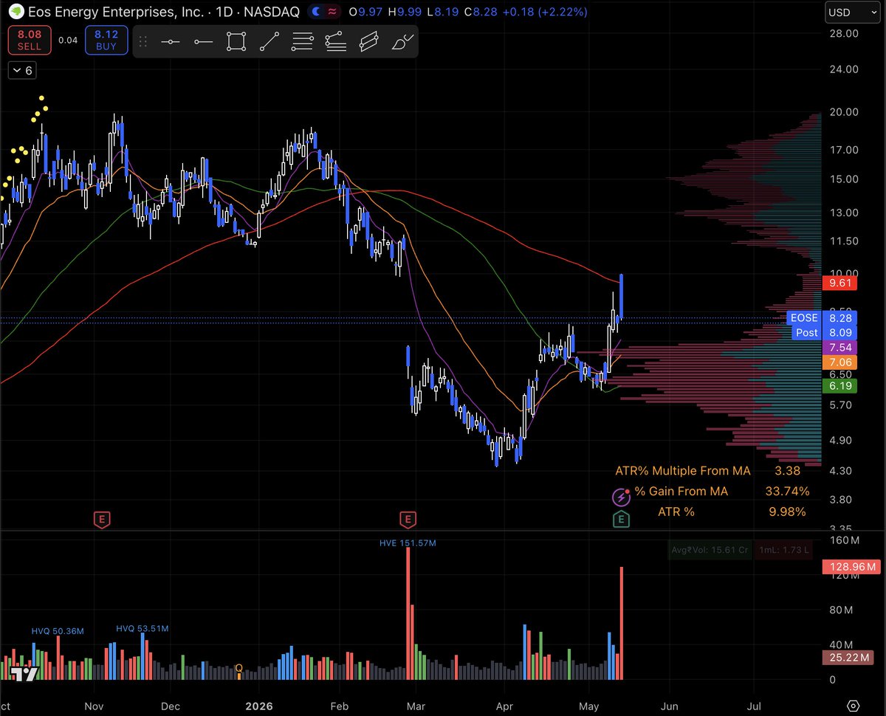
Task: Click the 160 M volume scale label
Action: click(x=843, y=540)
